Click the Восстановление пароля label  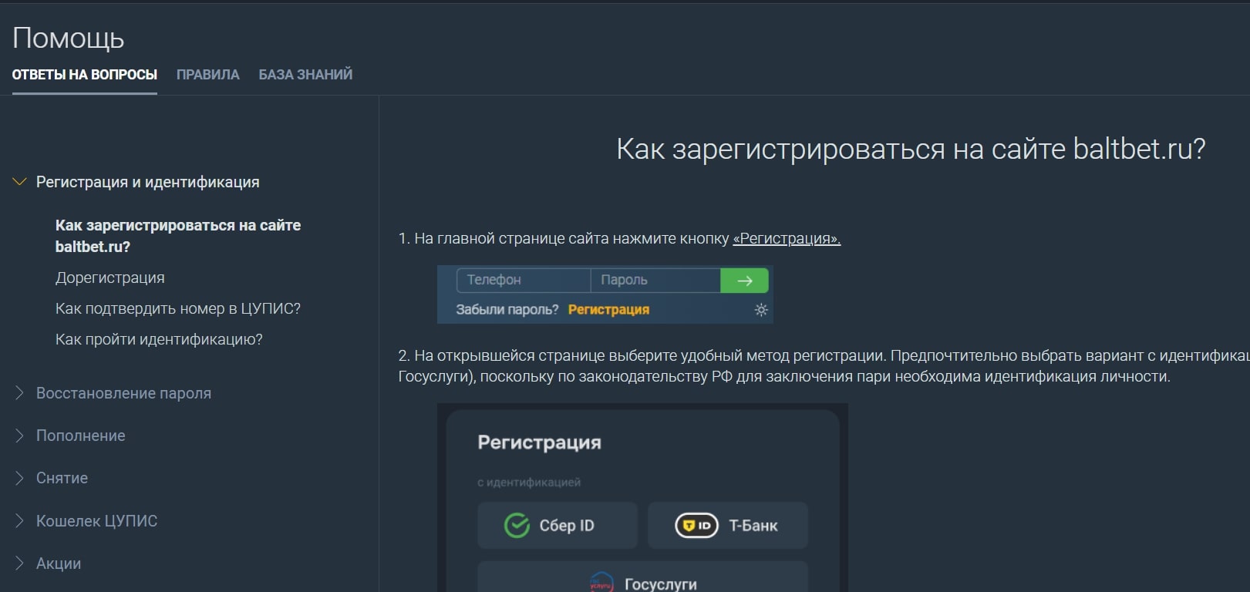(123, 393)
